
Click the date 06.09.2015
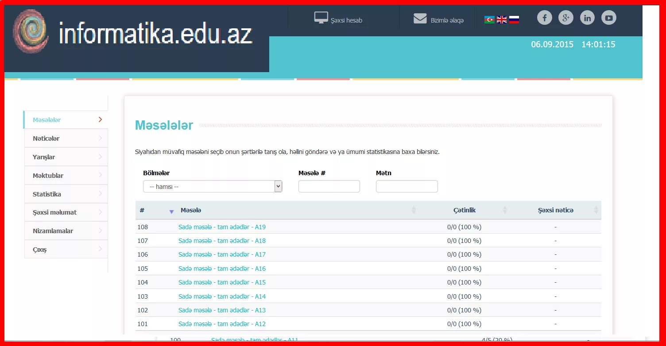click(x=552, y=44)
